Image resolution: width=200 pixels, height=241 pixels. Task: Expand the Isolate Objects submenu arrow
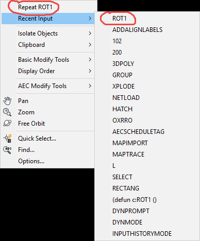point(90,33)
